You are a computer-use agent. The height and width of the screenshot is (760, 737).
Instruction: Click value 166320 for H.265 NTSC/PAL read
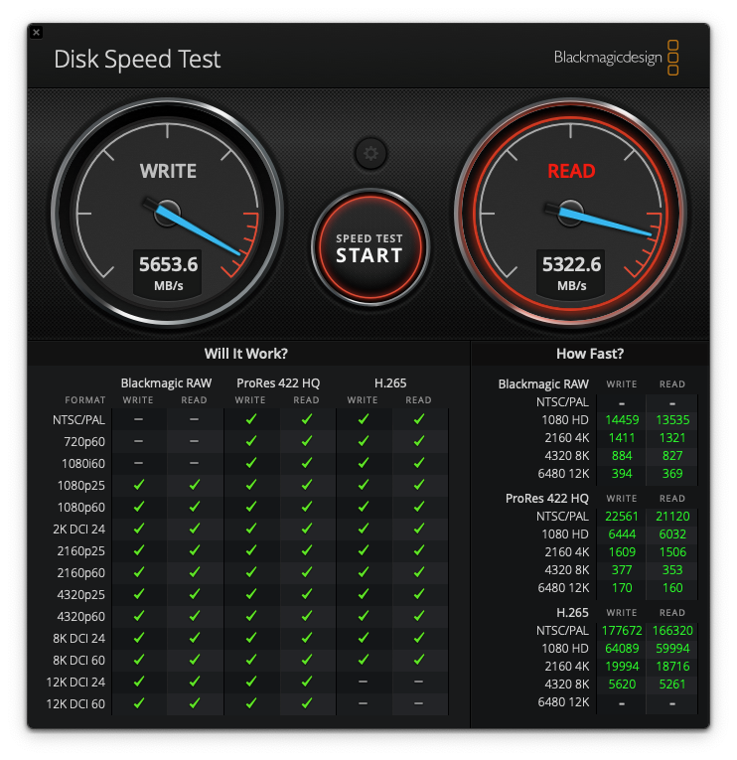tap(672, 631)
